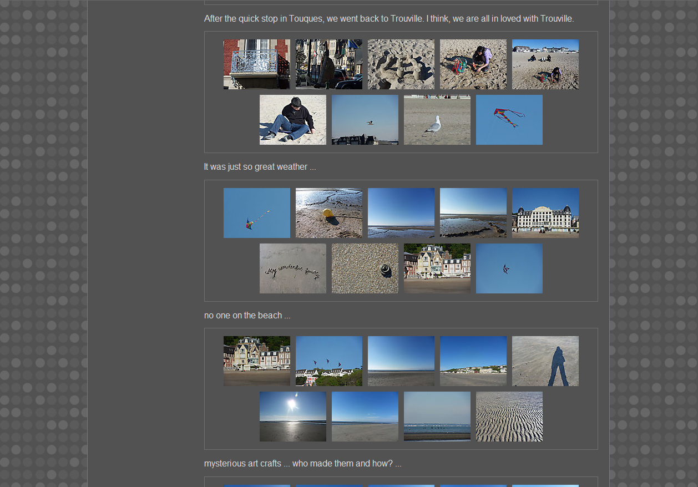Click the three kites above buildings photo
The width and height of the screenshot is (698, 487).
pyautogui.click(x=328, y=361)
